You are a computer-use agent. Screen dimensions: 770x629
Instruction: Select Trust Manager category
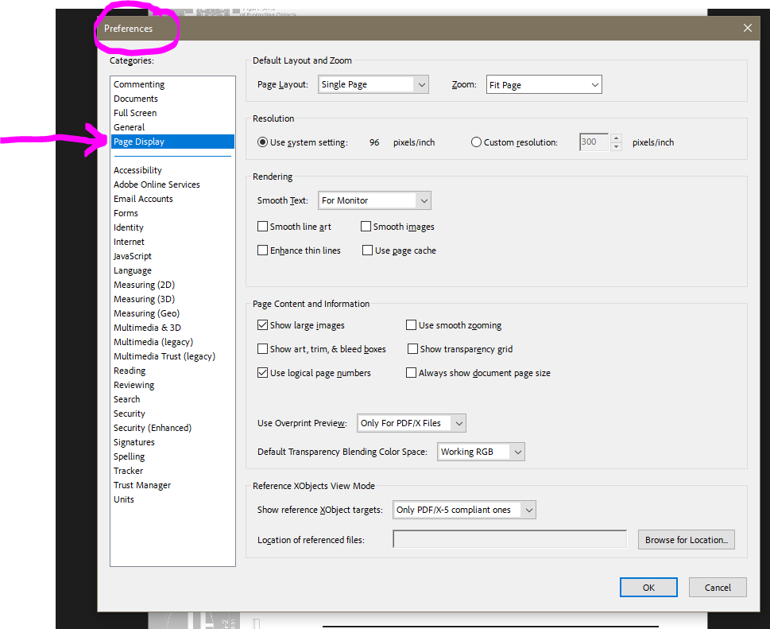point(142,485)
